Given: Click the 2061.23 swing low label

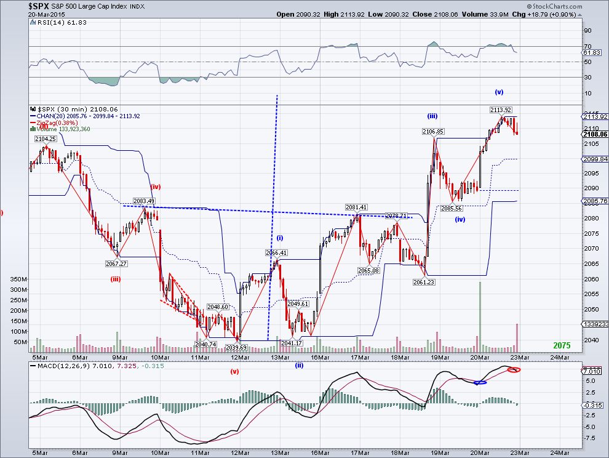Looking at the screenshot, I should click(x=424, y=282).
